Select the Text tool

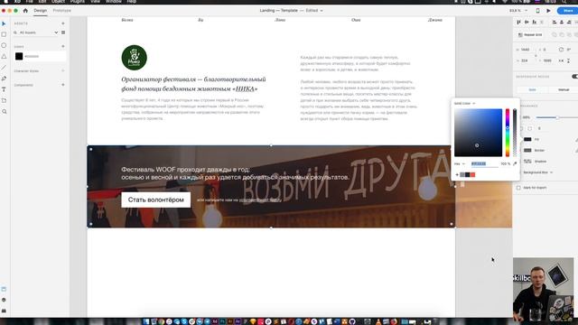pyautogui.click(x=4, y=89)
